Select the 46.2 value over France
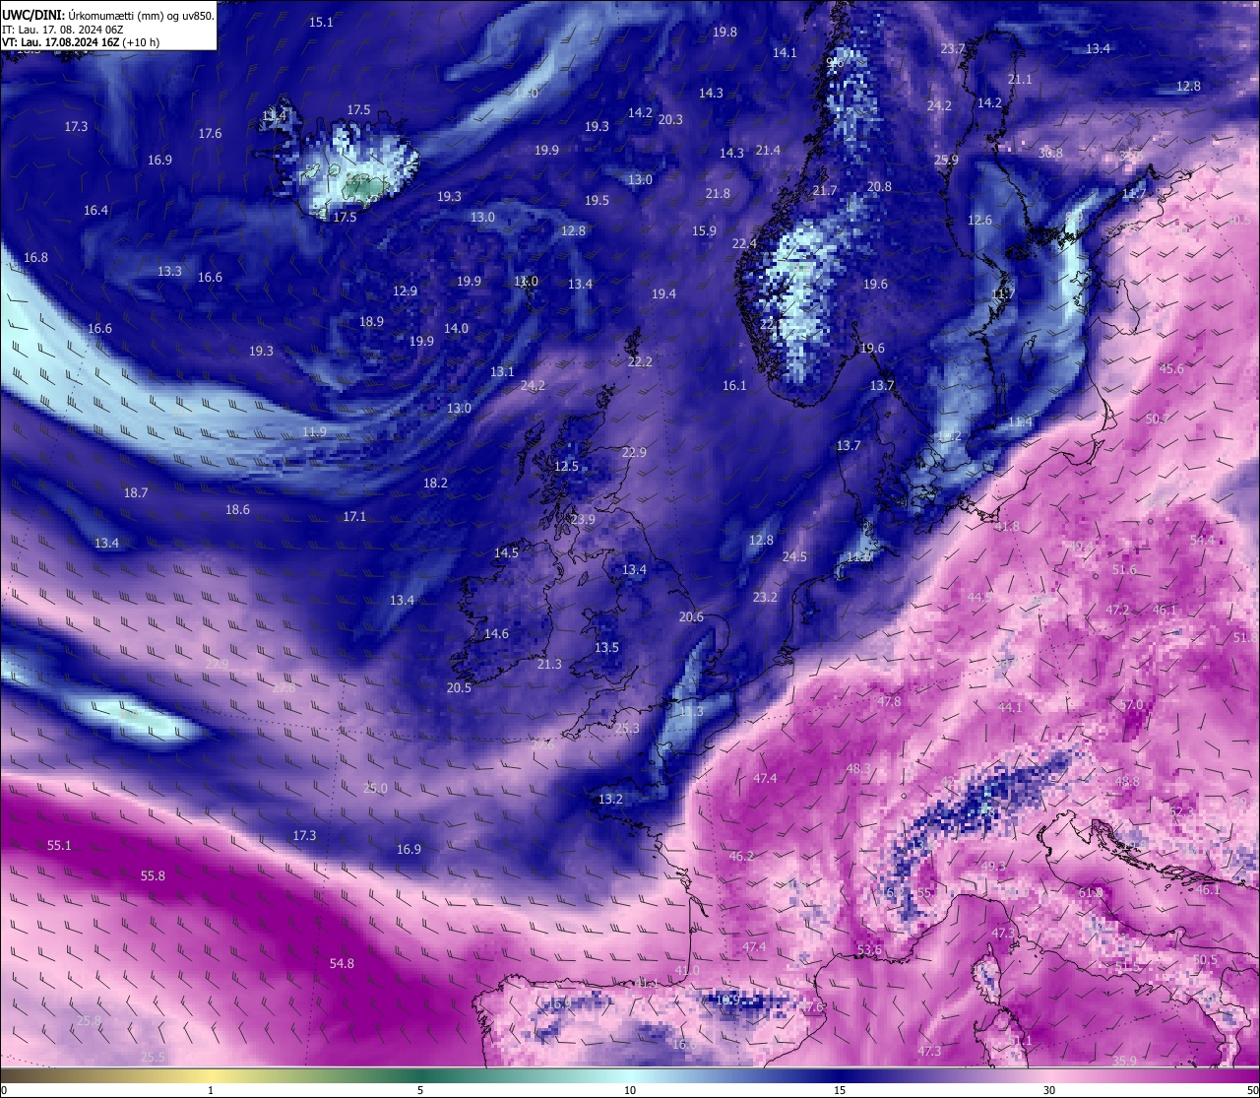The width and height of the screenshot is (1260, 1098). [x=741, y=856]
